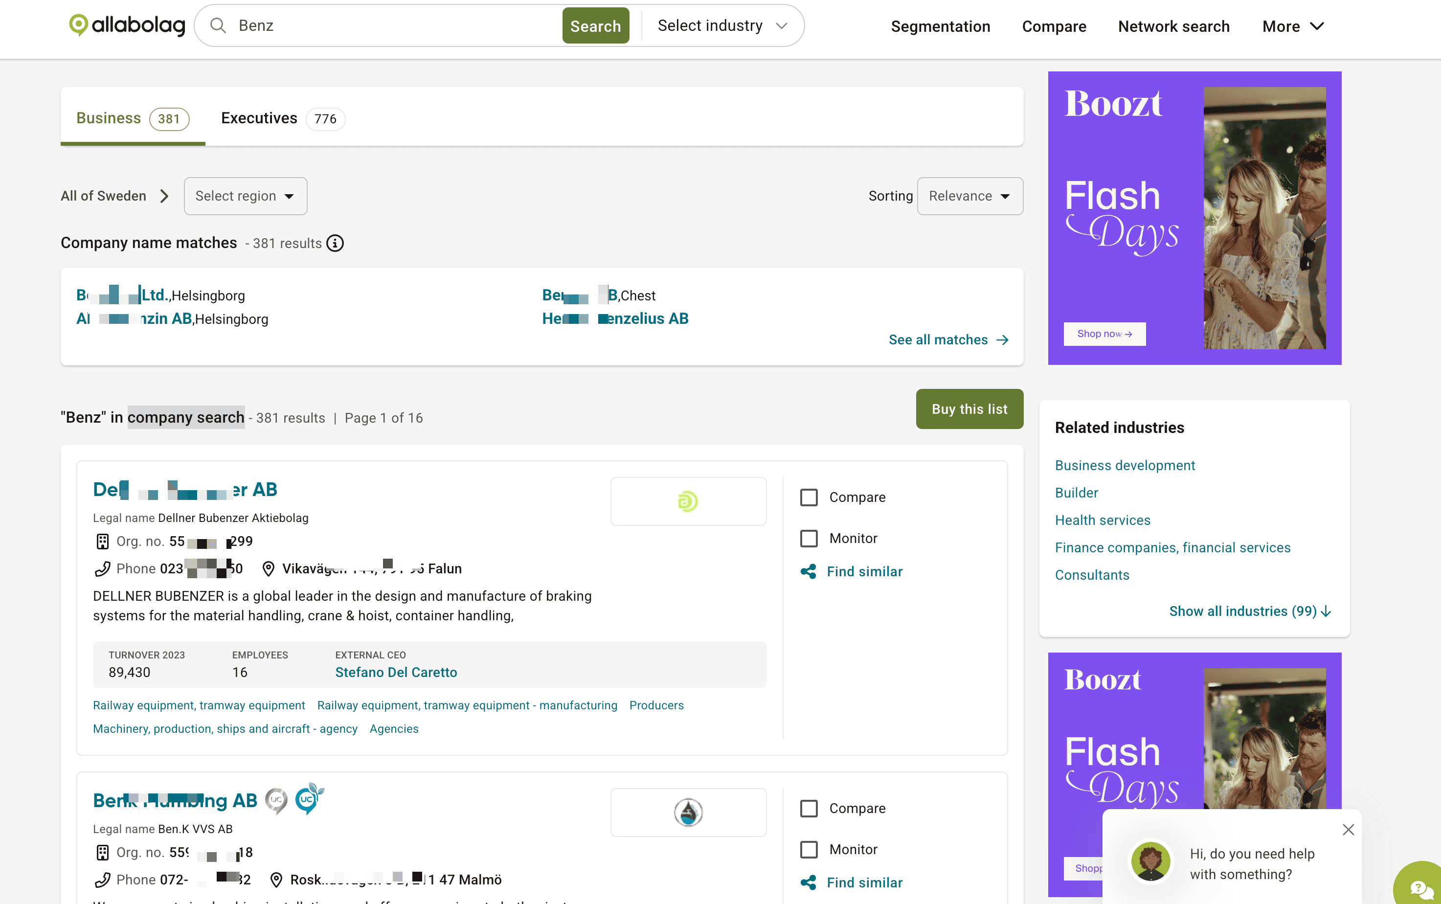Open Network search in top navigation
Image resolution: width=1441 pixels, height=904 pixels.
click(1173, 26)
